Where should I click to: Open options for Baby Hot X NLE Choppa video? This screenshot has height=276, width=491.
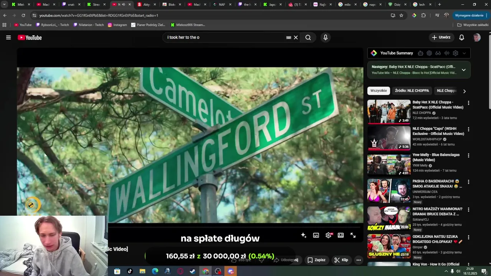(x=468, y=103)
